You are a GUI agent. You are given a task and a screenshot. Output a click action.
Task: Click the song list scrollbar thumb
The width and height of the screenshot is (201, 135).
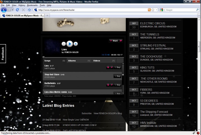[x=123, y=75]
